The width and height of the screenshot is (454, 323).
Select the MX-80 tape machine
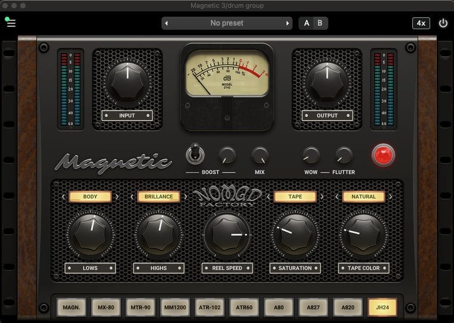(106, 307)
